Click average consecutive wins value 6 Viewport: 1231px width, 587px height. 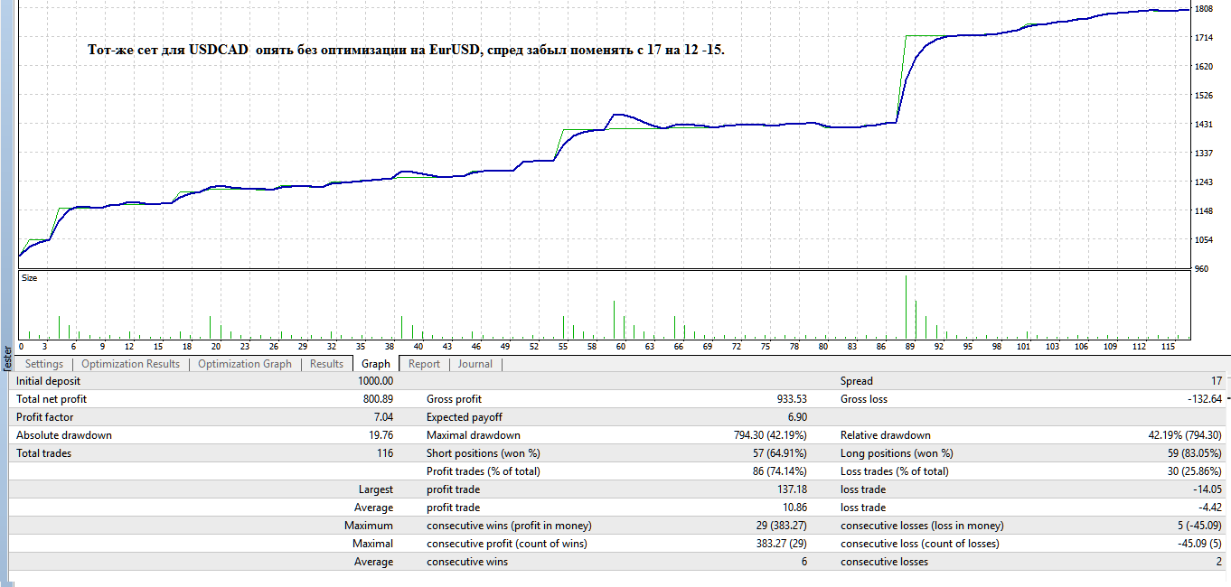pyautogui.click(x=804, y=562)
